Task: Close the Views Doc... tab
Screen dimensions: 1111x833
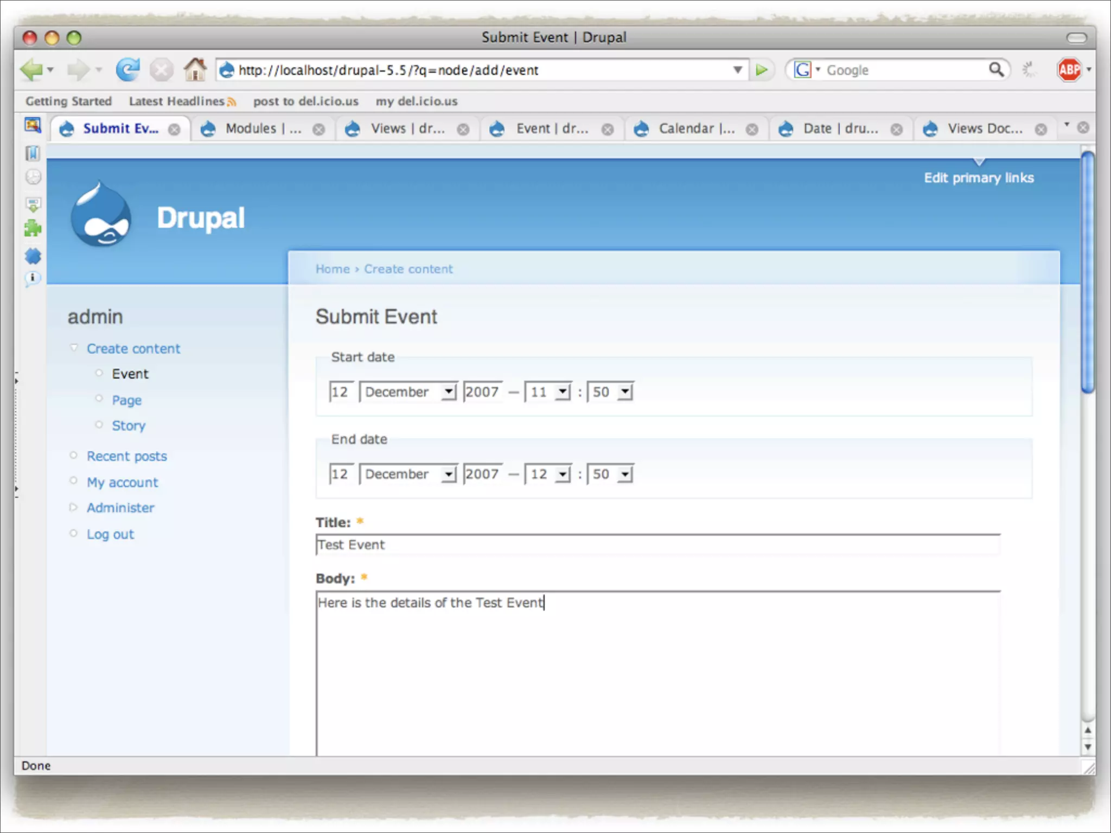Action: click(x=1040, y=130)
